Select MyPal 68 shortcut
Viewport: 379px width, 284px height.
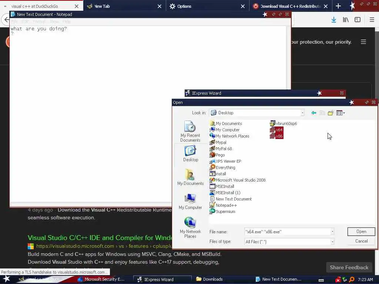(221, 149)
